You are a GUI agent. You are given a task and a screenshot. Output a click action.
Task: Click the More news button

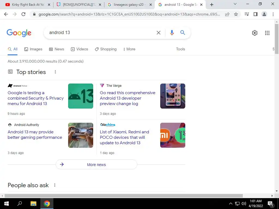(96, 165)
